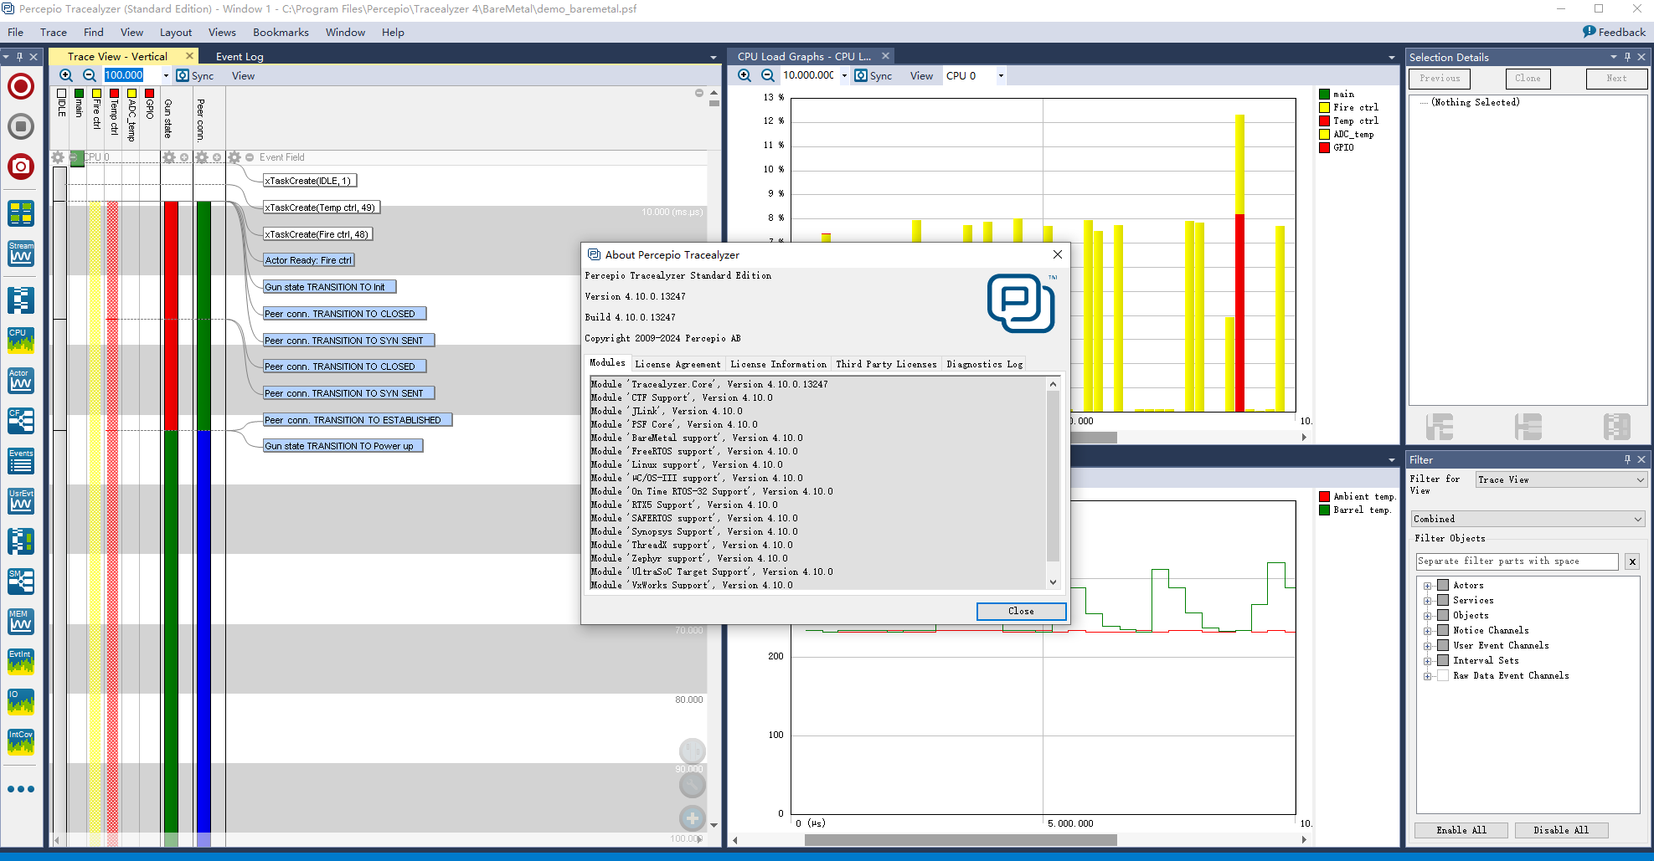Switch to License Agreement tab
Screen dimensions: 1654x861
pos(678,364)
